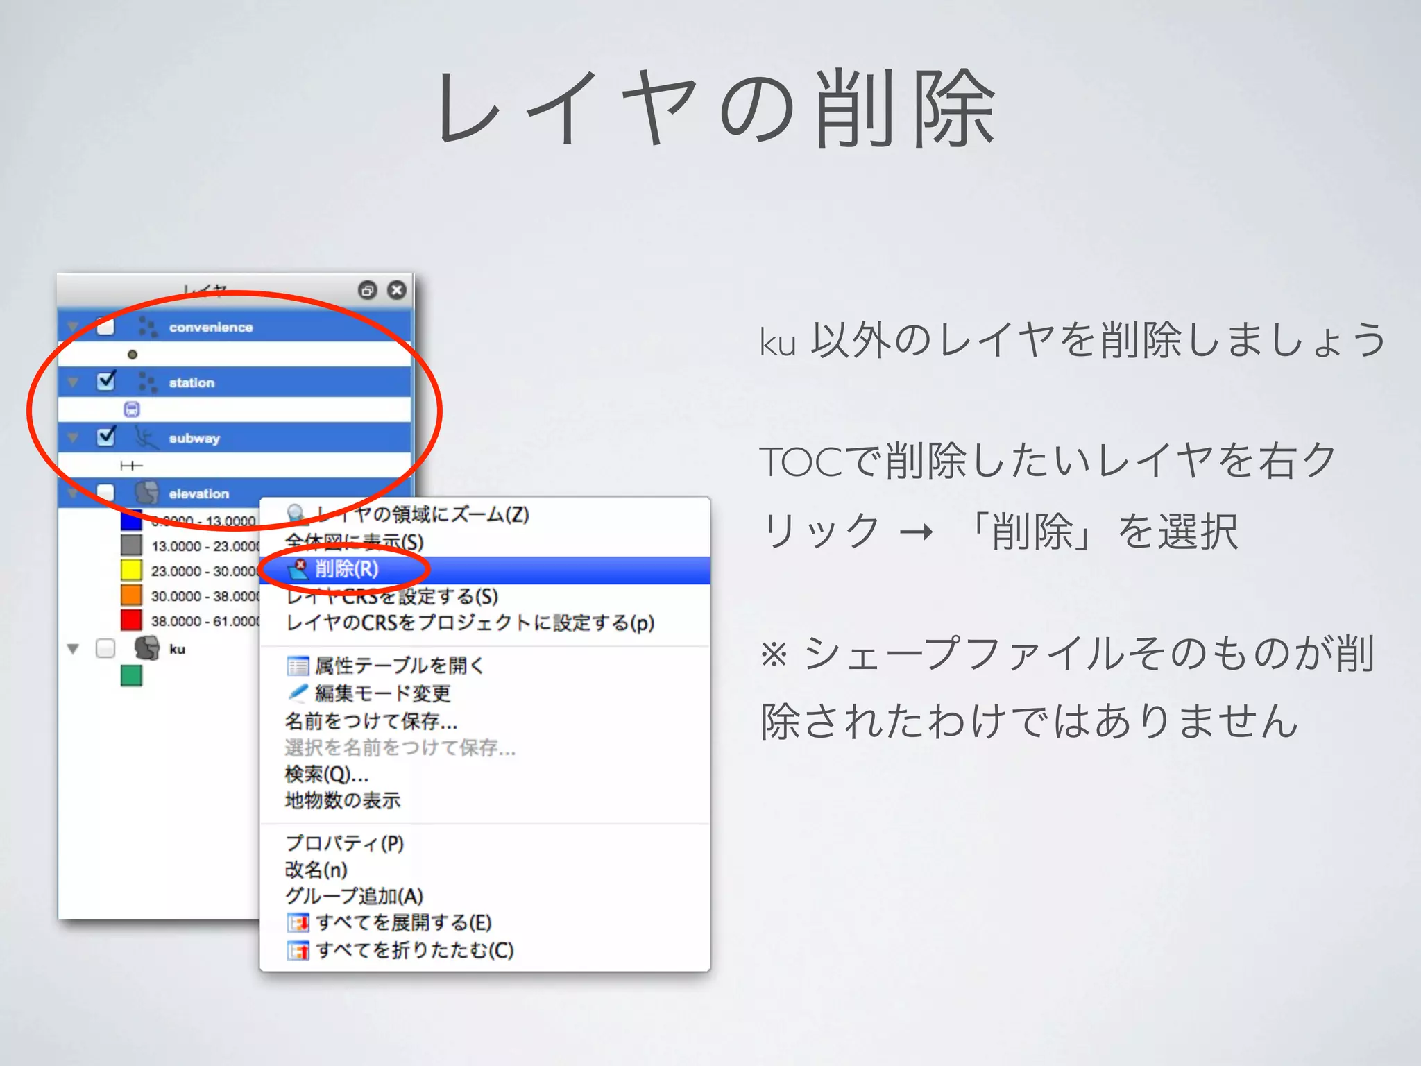Click the green ku layer swatch

[x=131, y=675]
